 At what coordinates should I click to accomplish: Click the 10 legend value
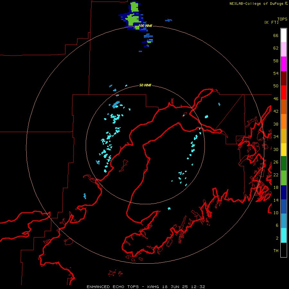point(276,213)
